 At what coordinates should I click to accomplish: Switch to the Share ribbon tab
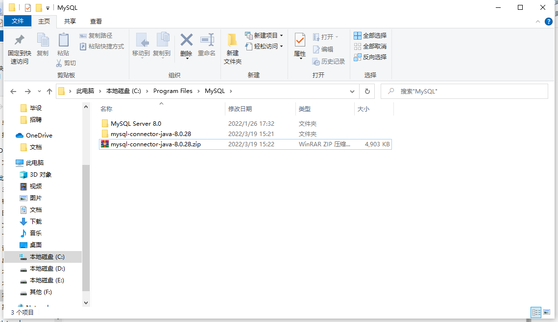pyautogui.click(x=70, y=22)
